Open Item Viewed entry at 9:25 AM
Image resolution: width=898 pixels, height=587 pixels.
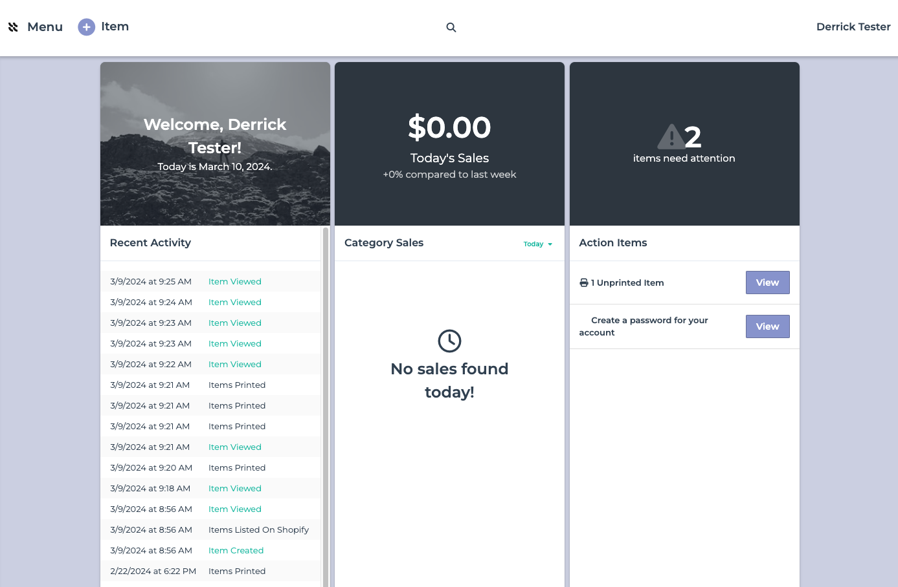[x=235, y=281]
